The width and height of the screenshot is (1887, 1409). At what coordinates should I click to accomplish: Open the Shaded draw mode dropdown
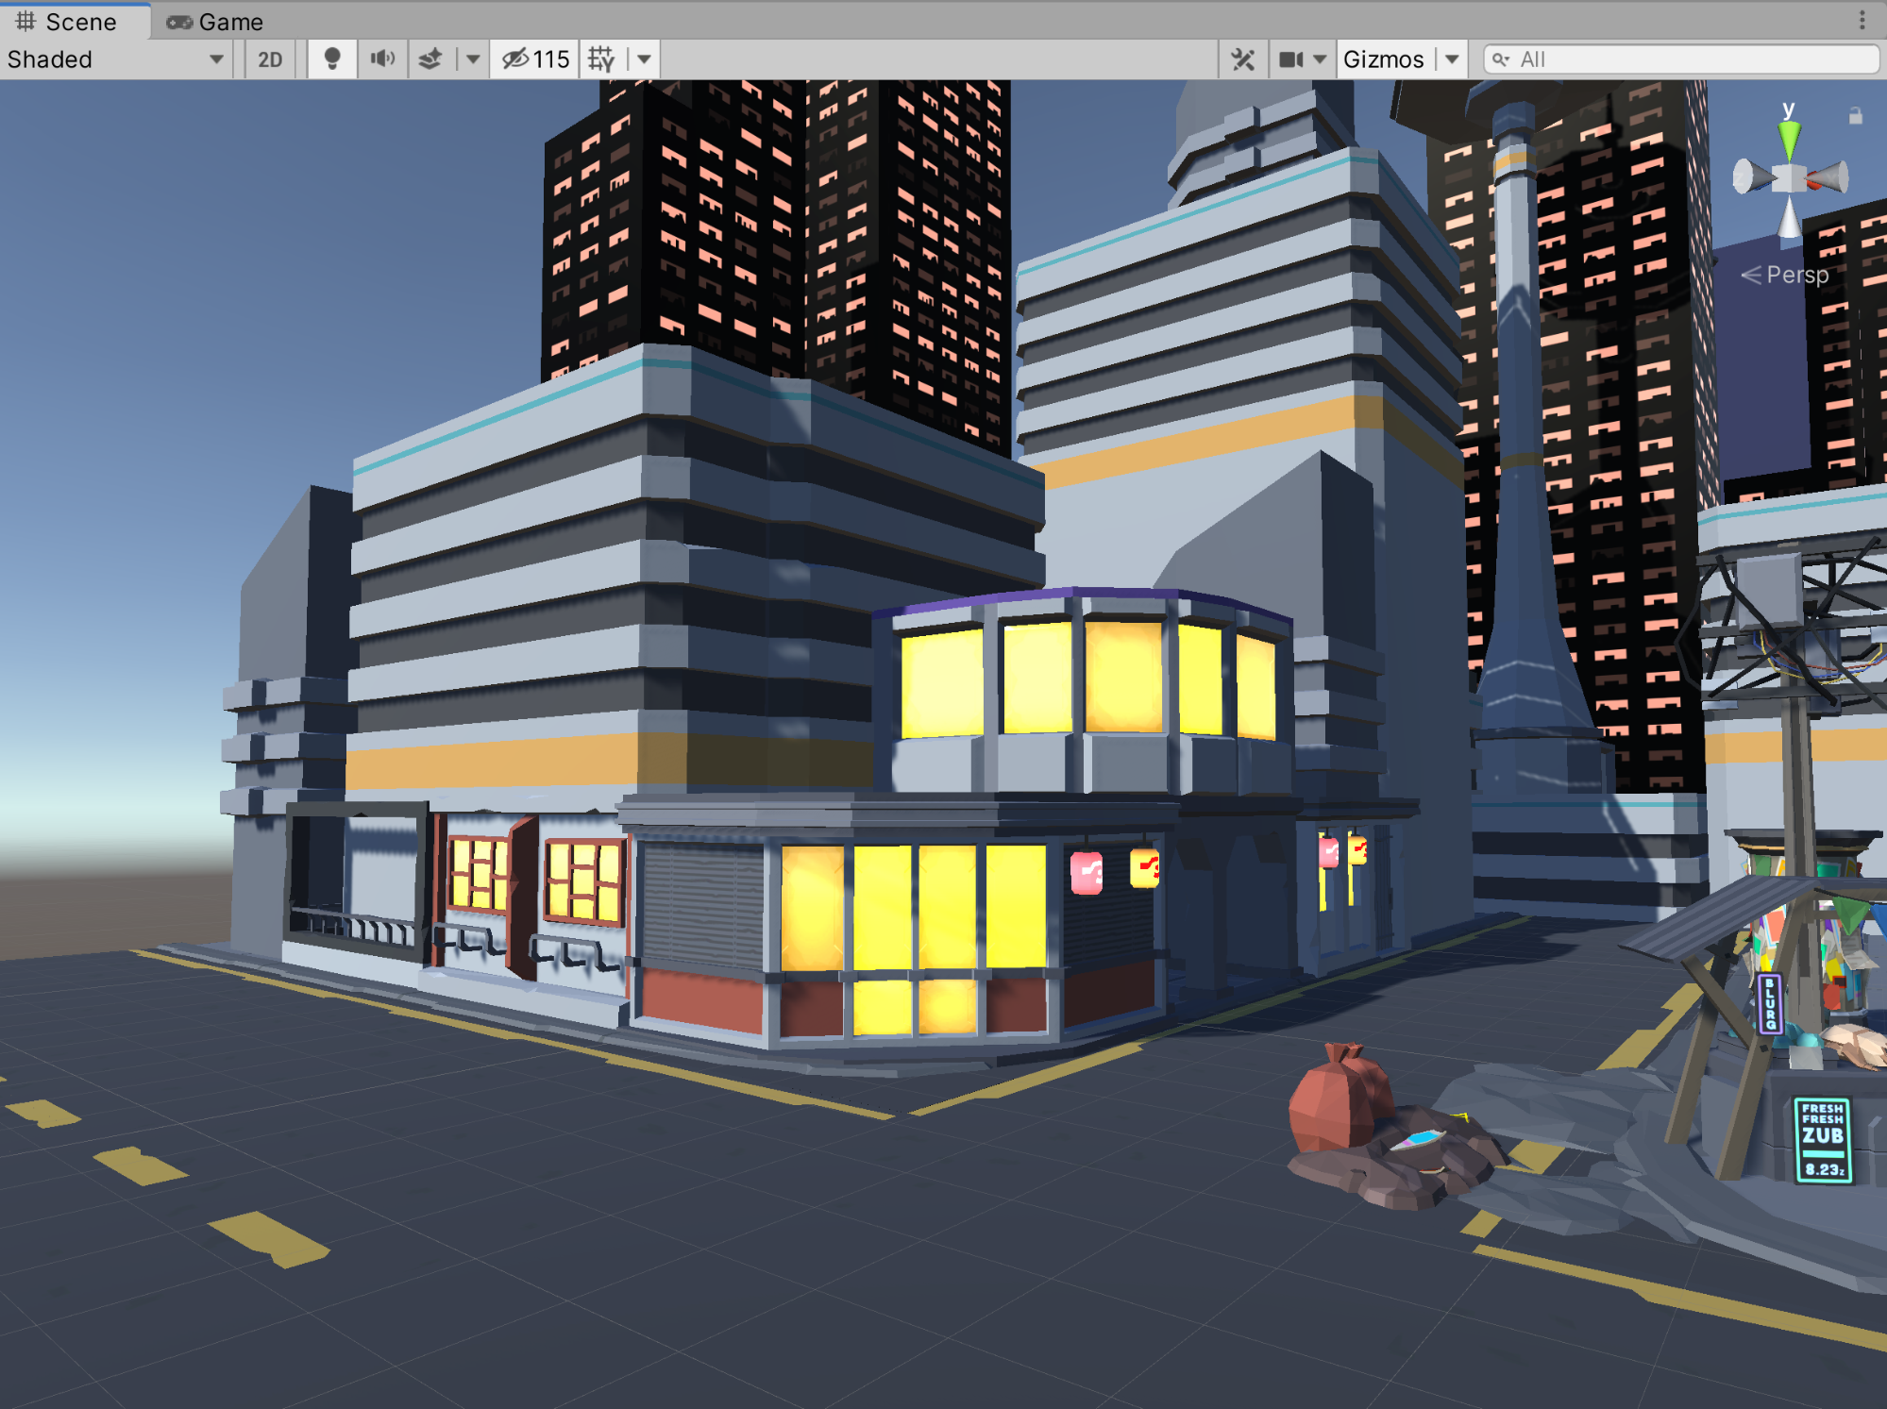click(x=115, y=59)
